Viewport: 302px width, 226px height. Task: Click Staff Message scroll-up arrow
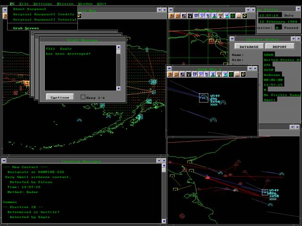tap(118, 47)
